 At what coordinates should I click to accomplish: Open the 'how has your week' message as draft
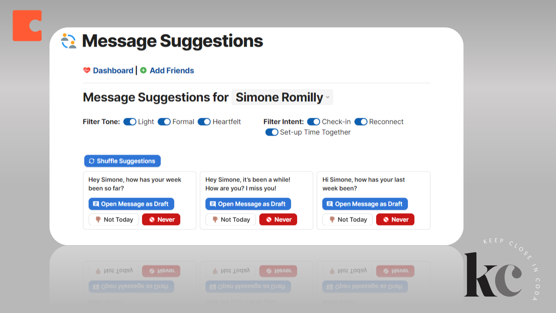pyautogui.click(x=131, y=204)
